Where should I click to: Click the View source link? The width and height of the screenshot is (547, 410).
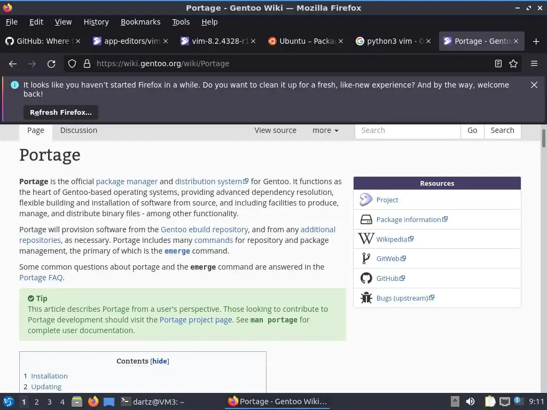pyautogui.click(x=275, y=130)
